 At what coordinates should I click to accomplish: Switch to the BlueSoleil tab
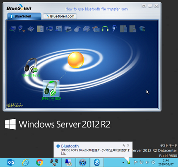pyautogui.click(x=24, y=16)
